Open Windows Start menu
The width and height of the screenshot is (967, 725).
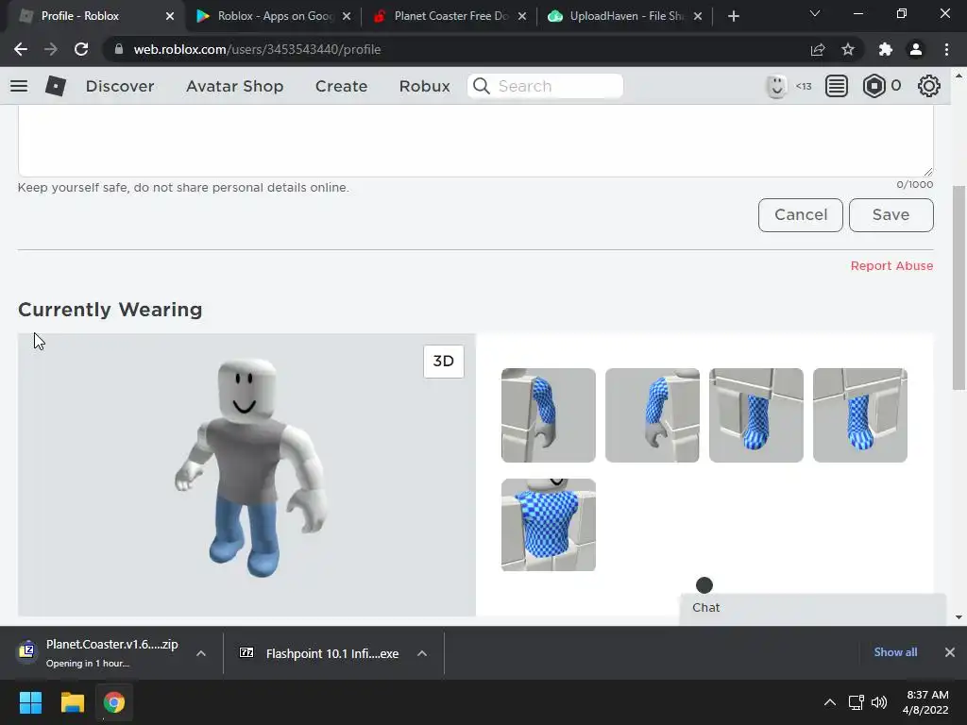[30, 702]
